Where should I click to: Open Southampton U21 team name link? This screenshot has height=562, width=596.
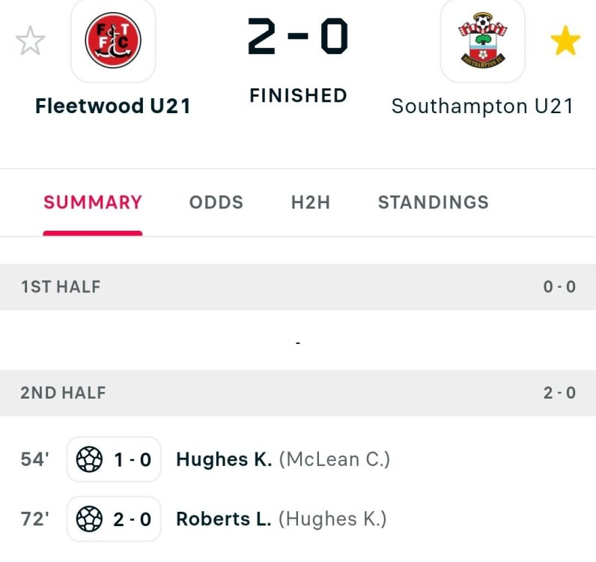pyautogui.click(x=482, y=106)
